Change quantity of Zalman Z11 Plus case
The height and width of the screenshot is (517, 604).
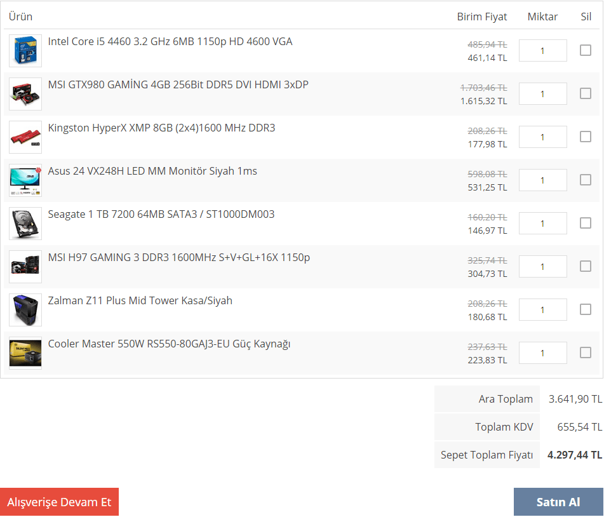click(x=543, y=309)
